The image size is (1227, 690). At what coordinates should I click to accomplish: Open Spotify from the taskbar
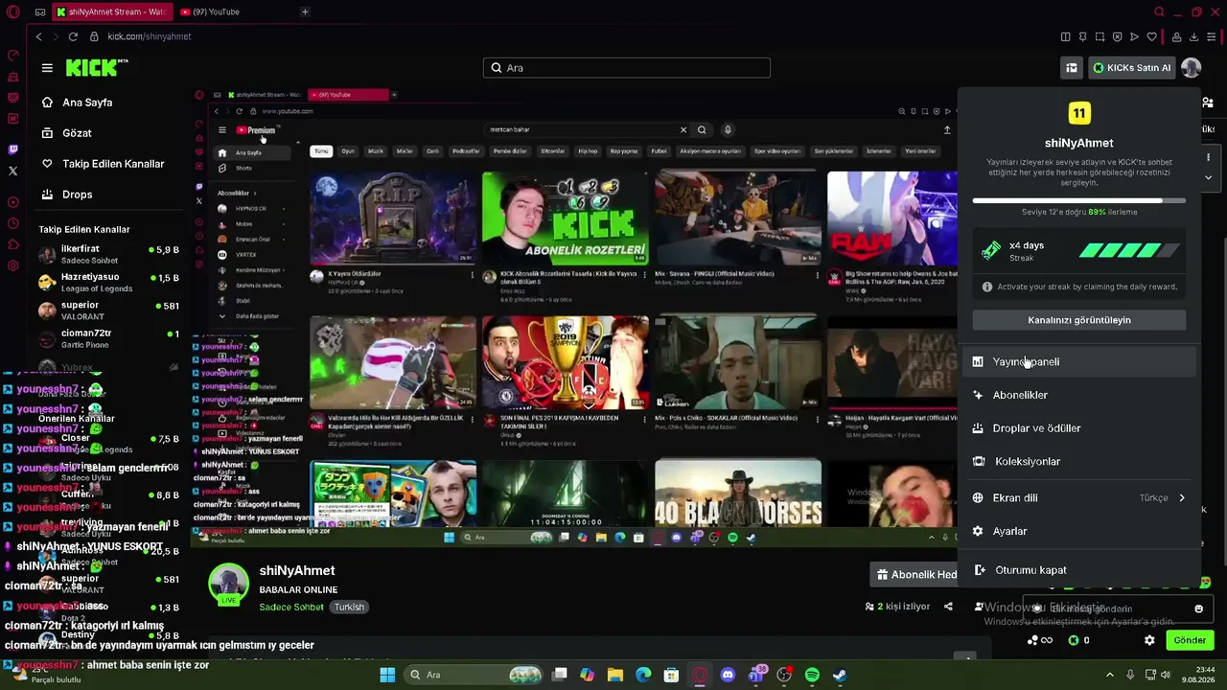[x=812, y=675]
